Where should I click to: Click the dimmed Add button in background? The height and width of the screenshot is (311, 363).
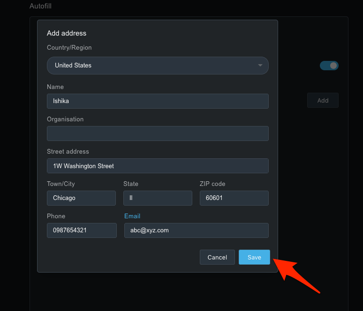click(x=323, y=100)
